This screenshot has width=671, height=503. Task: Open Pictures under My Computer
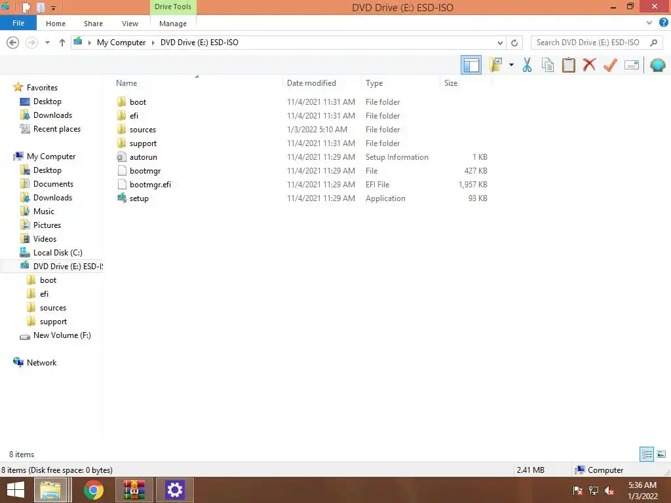pos(47,225)
